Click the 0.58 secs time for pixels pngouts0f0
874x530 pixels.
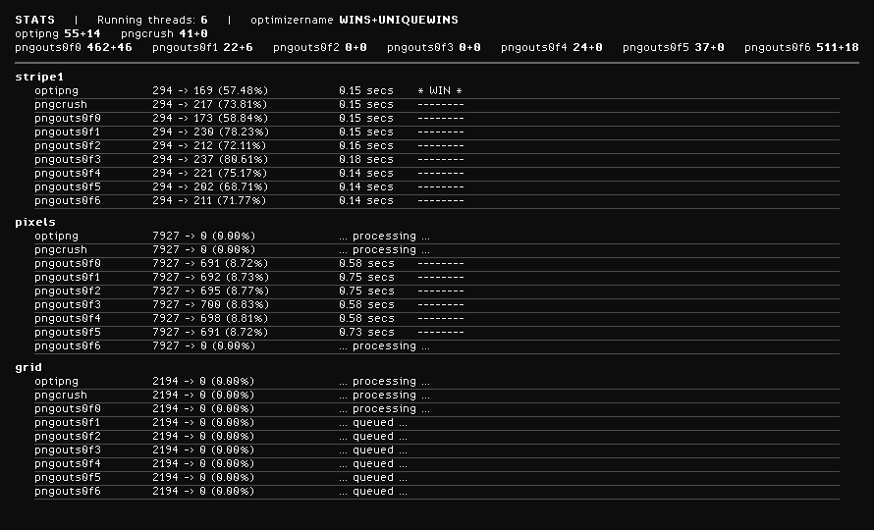click(x=366, y=263)
